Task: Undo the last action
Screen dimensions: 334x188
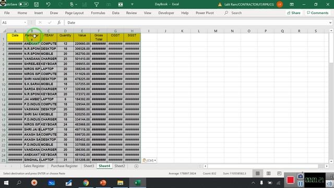Action: pos(49,4)
